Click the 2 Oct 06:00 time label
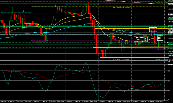 [x=11, y=102]
